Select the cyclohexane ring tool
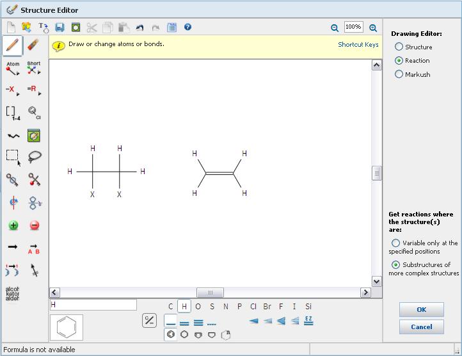 coord(184,334)
